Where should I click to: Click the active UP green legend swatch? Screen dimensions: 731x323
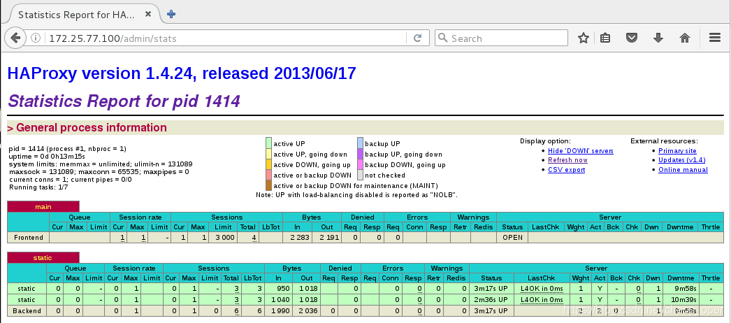[x=268, y=143]
